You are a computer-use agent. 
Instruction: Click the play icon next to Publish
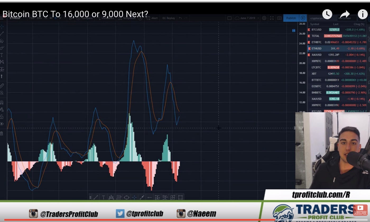click(x=303, y=18)
